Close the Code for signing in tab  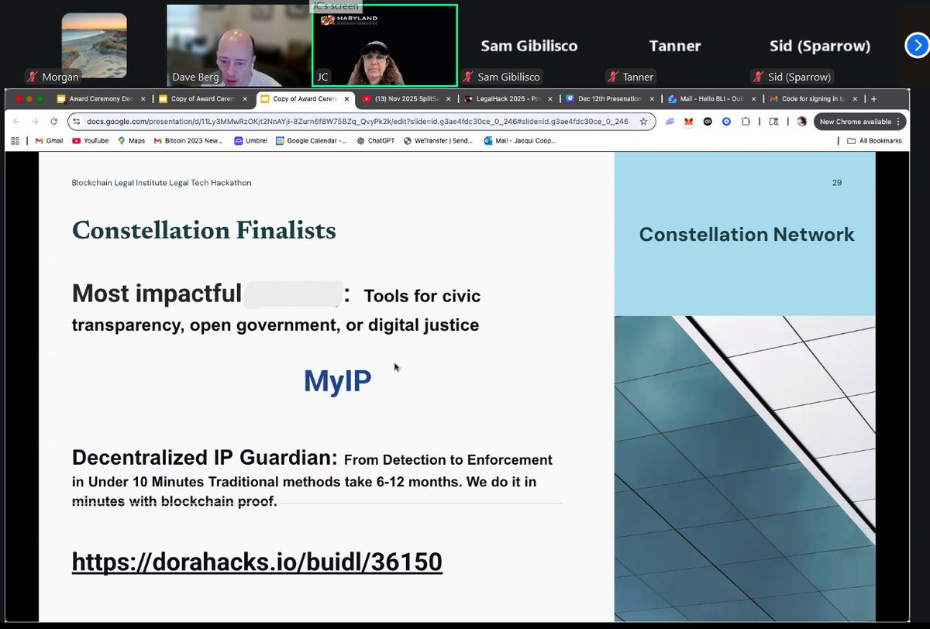(853, 99)
